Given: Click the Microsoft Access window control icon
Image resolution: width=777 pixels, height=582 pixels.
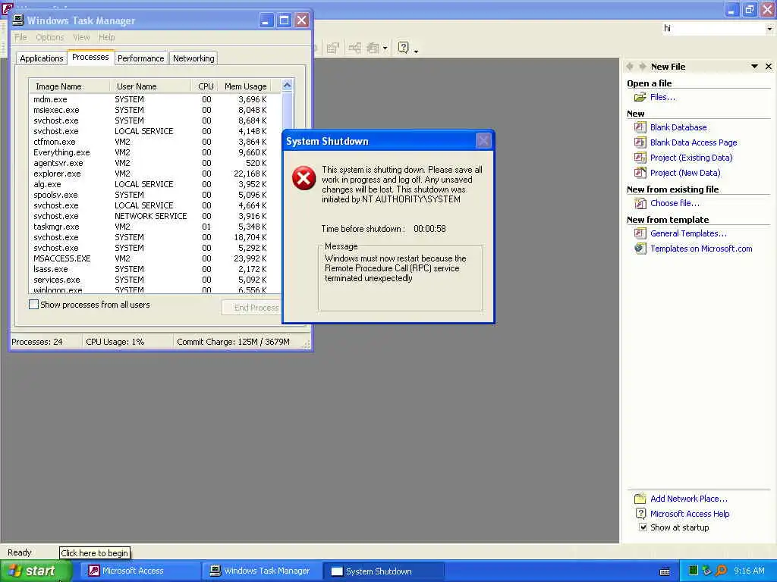Looking at the screenshot, I should (6, 8).
